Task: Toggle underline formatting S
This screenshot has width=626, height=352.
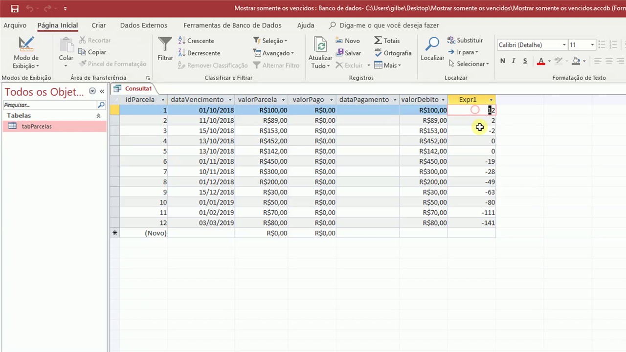Action: (x=525, y=61)
